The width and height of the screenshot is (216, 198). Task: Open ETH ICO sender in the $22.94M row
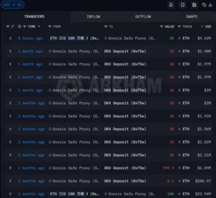click(74, 194)
